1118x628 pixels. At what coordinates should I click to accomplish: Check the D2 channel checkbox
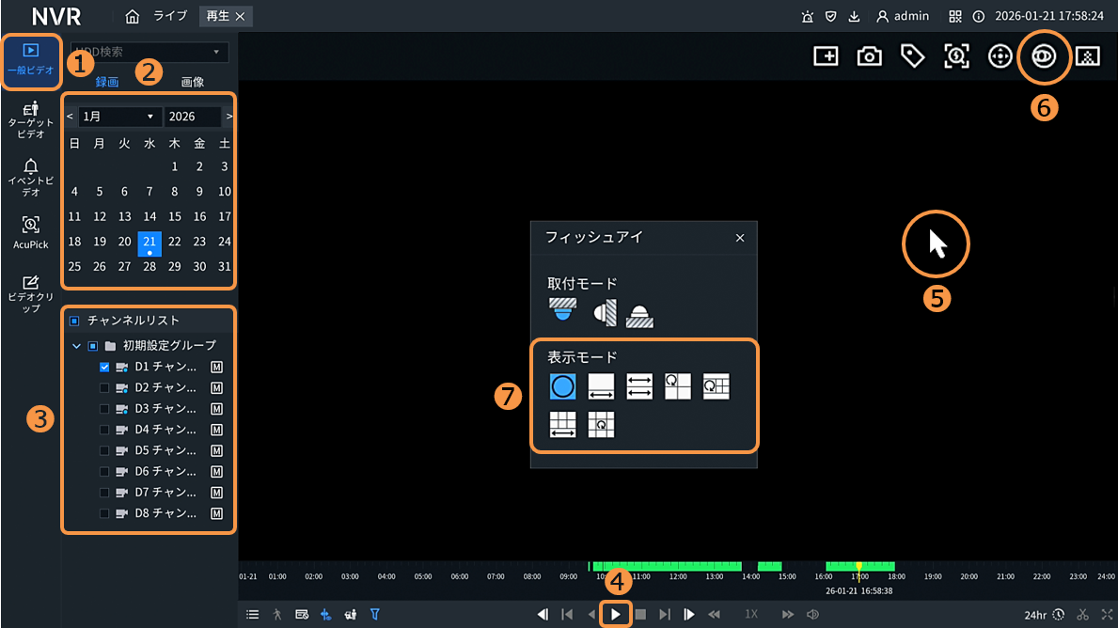point(104,387)
